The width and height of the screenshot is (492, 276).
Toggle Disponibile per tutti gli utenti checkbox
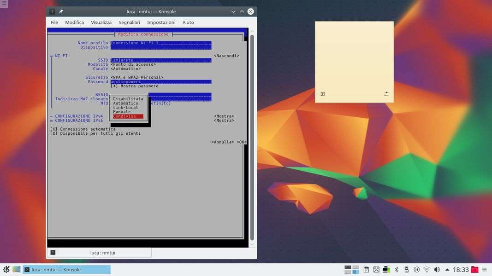tap(53, 133)
